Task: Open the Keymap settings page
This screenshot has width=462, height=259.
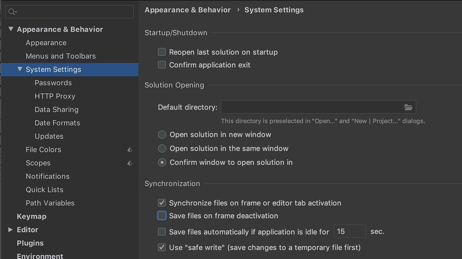Action: (x=32, y=216)
